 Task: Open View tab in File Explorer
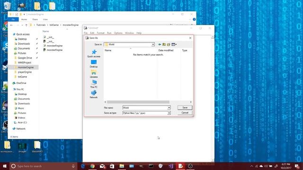click(x=45, y=19)
